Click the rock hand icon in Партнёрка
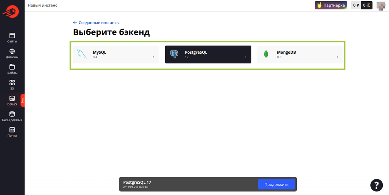The image size is (389, 195). (x=319, y=5)
